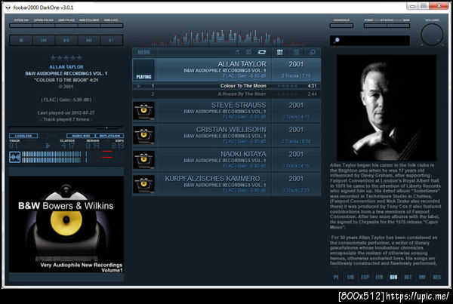Click the ADD FOLDER button

[x=89, y=26]
